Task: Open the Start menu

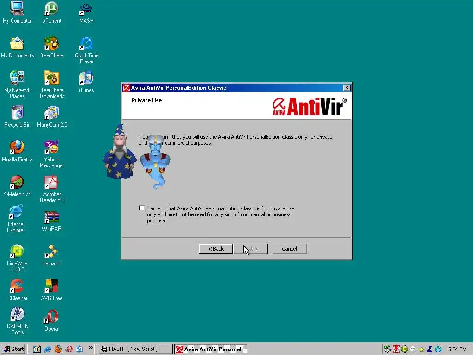Action: coord(13,349)
